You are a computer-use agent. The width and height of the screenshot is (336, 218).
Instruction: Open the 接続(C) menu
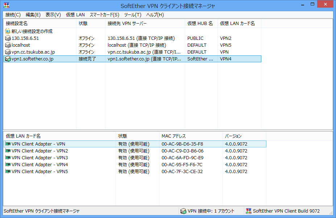tap(13, 15)
